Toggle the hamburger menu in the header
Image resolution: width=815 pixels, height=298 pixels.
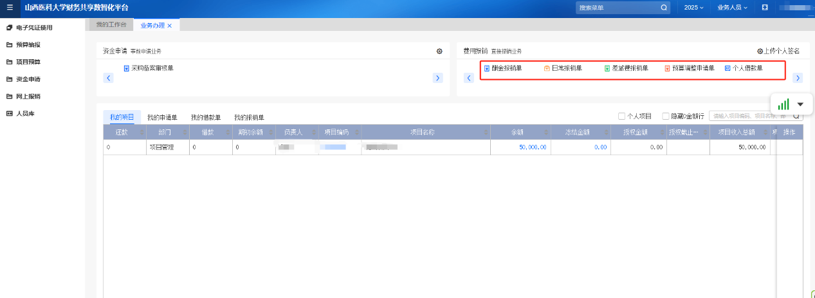click(9, 8)
